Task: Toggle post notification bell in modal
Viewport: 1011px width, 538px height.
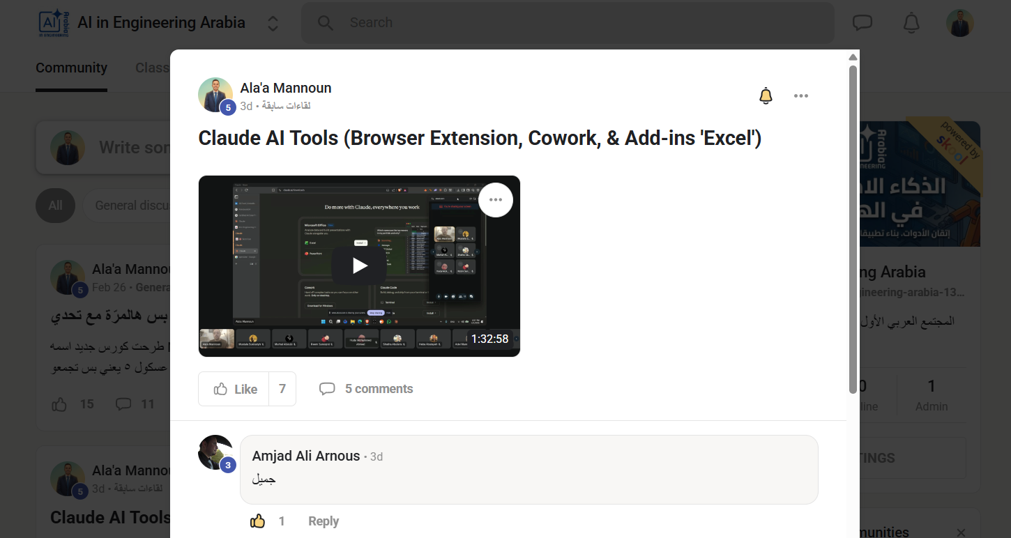Action: tap(766, 96)
